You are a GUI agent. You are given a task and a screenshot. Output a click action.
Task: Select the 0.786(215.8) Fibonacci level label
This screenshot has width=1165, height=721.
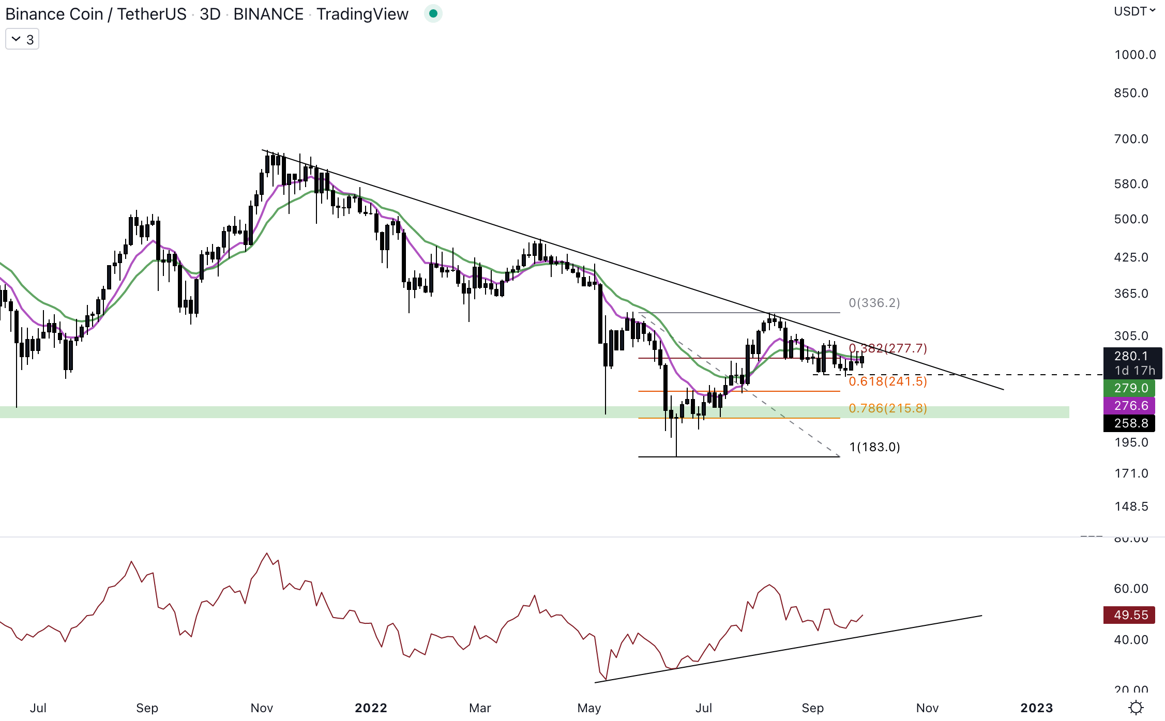click(x=887, y=408)
